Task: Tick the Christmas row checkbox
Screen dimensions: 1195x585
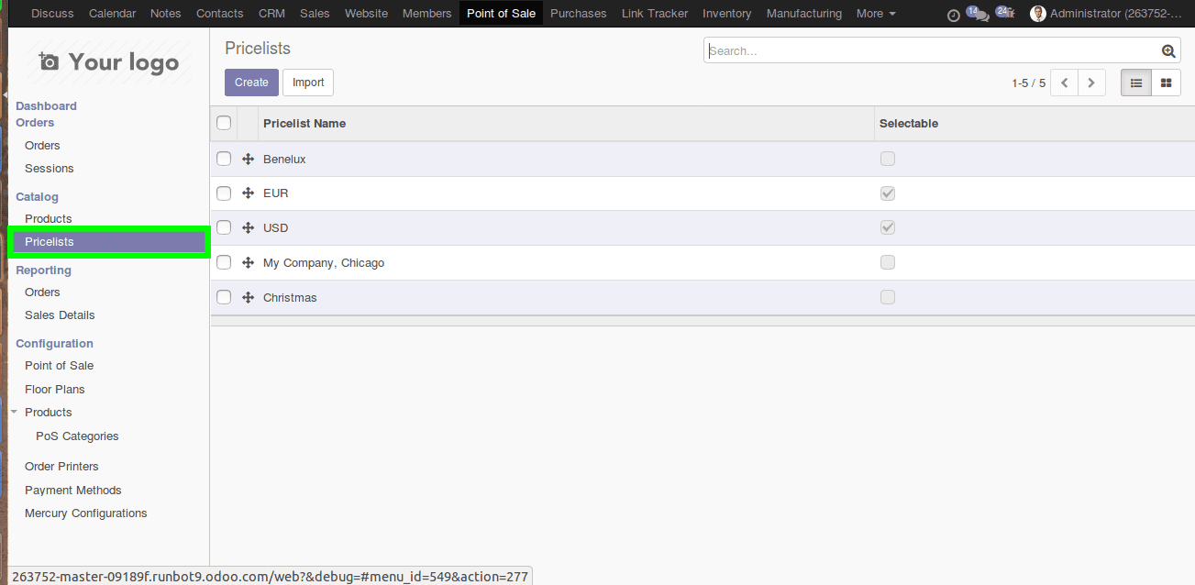Action: (x=224, y=297)
